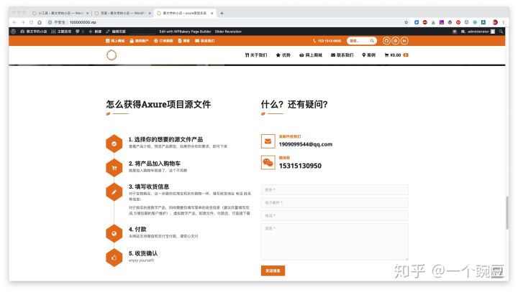Click the admin bar search magnifier icon
The width and height of the screenshot is (518, 292).
501,32
